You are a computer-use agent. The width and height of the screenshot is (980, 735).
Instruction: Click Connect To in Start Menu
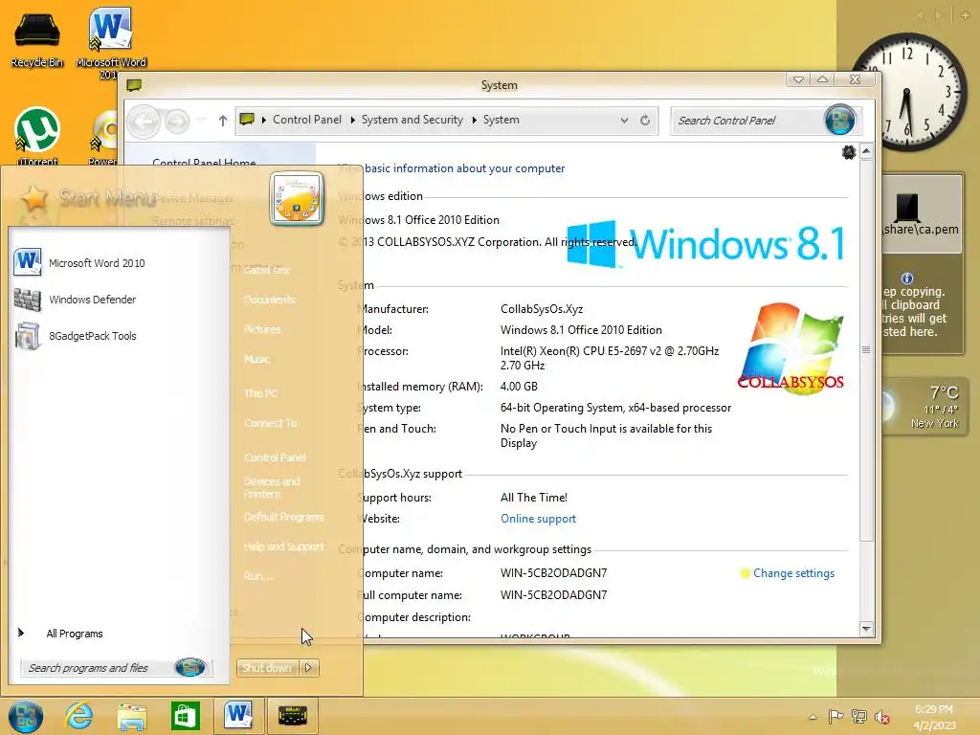[270, 423]
